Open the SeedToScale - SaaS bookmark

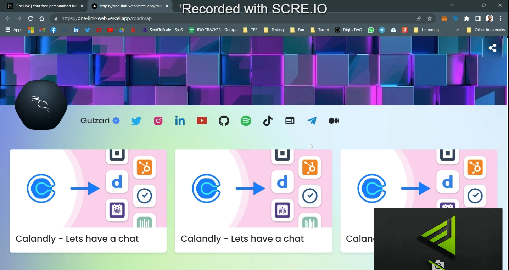click(162, 30)
